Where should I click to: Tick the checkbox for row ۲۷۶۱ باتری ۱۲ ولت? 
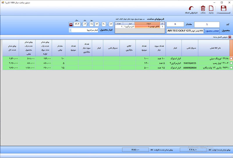231,68
